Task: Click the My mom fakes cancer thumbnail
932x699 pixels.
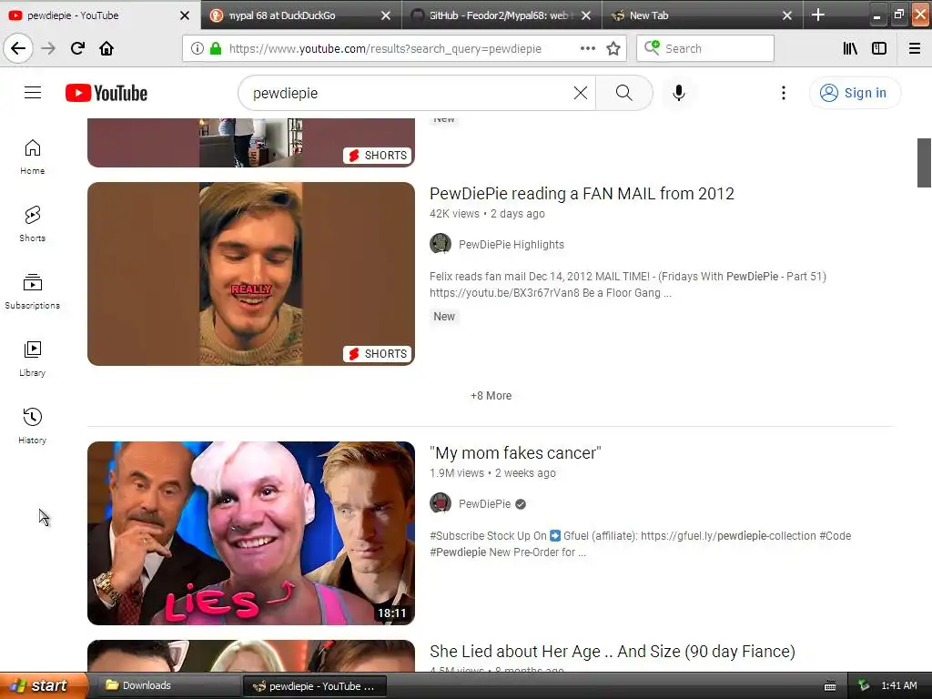Action: coord(251,533)
